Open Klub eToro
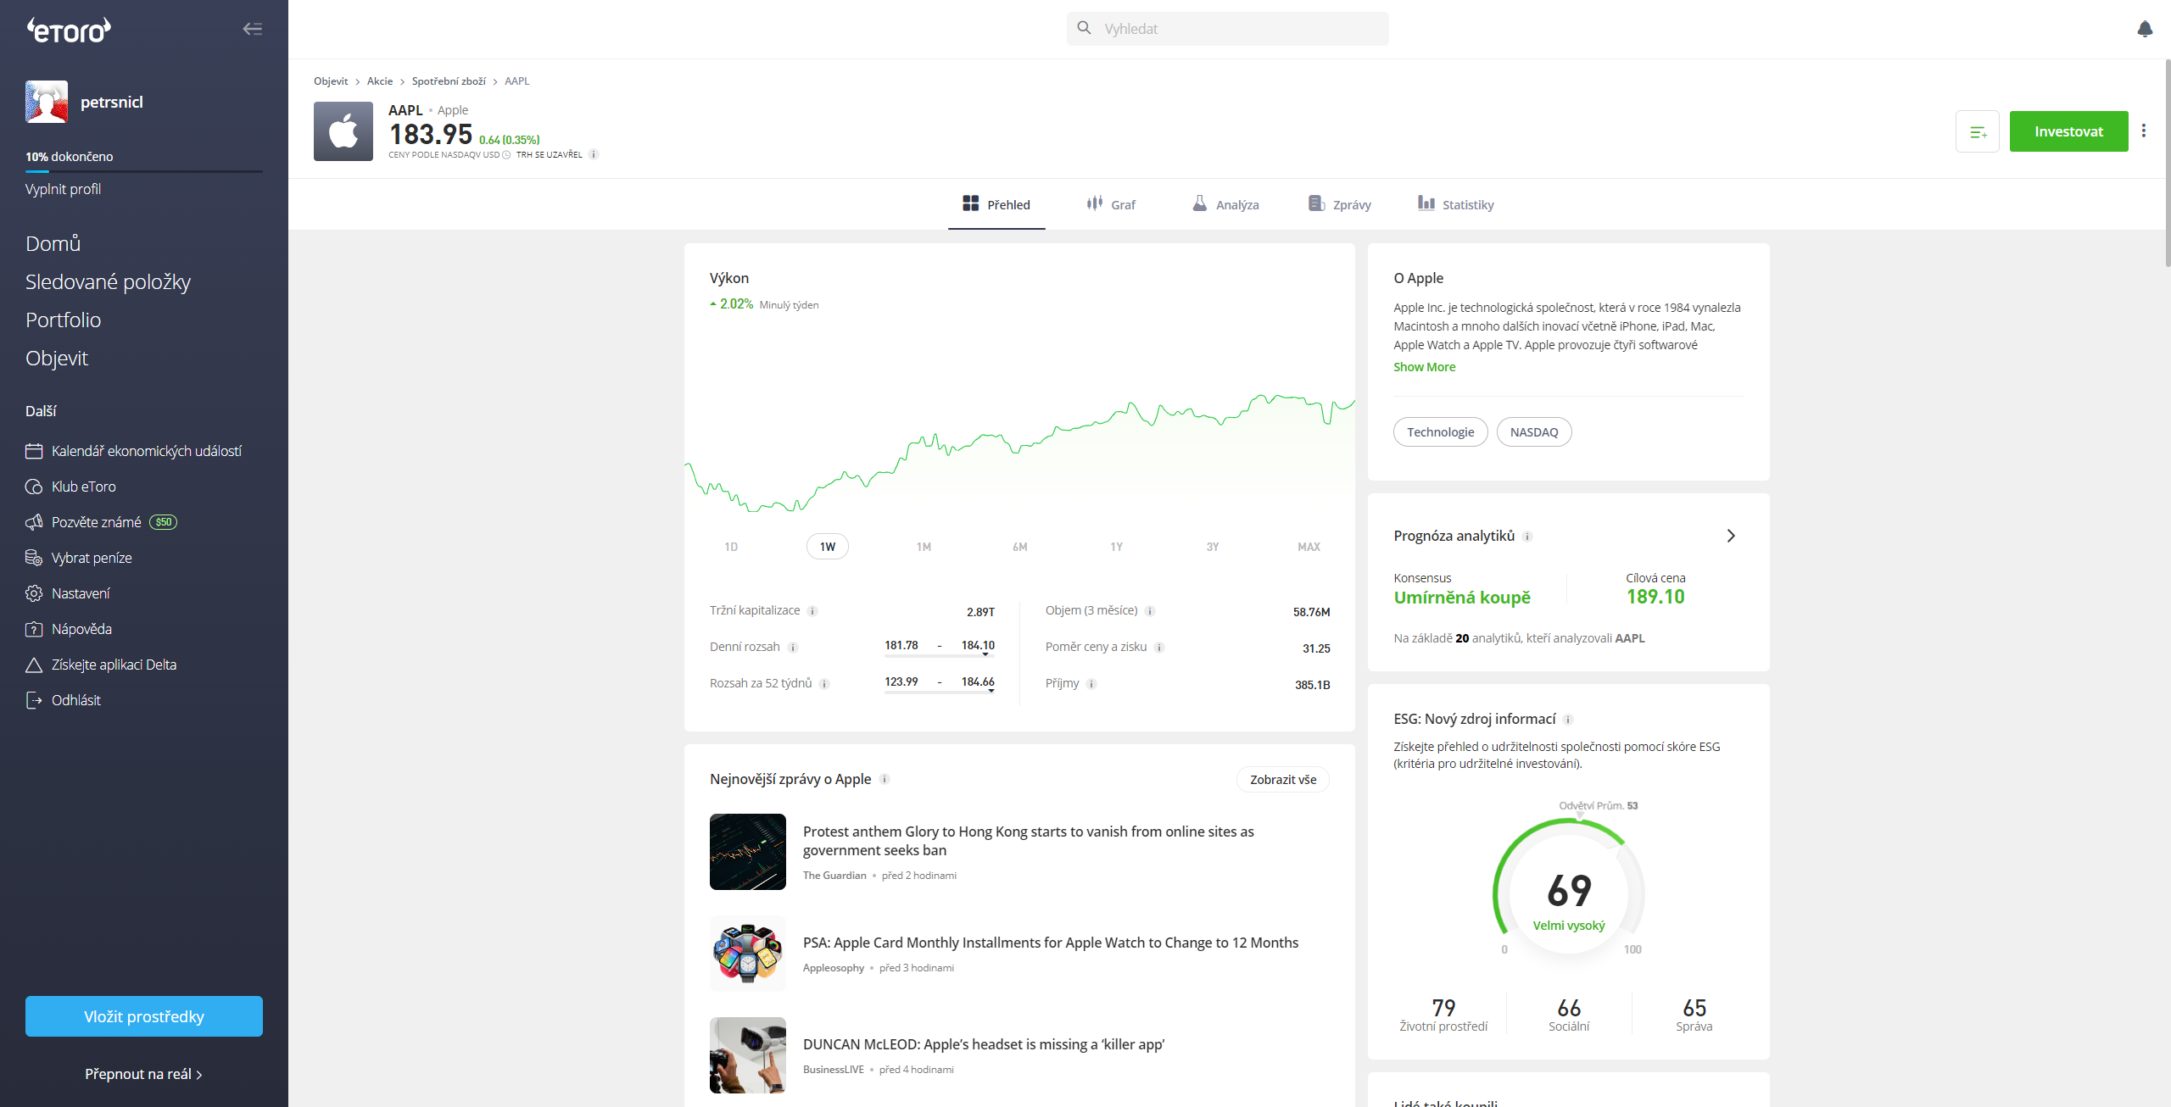Viewport: 2171px width, 1107px height. click(x=83, y=487)
